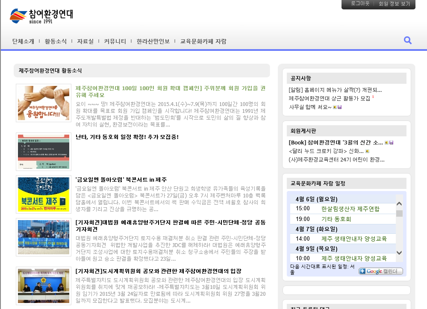The image size is (427, 309).
Task: Click the 4월 6일 (월요일) date row
Action: [342, 199]
